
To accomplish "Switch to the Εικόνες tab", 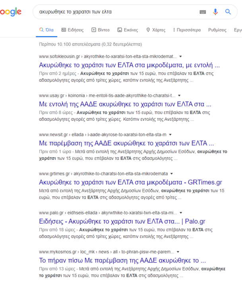I will (x=128, y=30).
